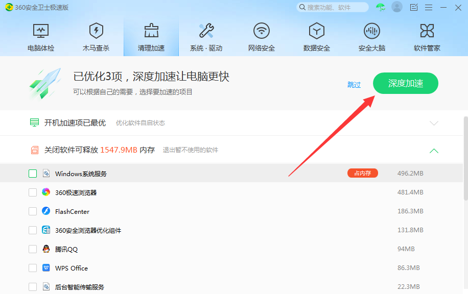Click the WPS Office icon
468x294 pixels.
point(46,267)
